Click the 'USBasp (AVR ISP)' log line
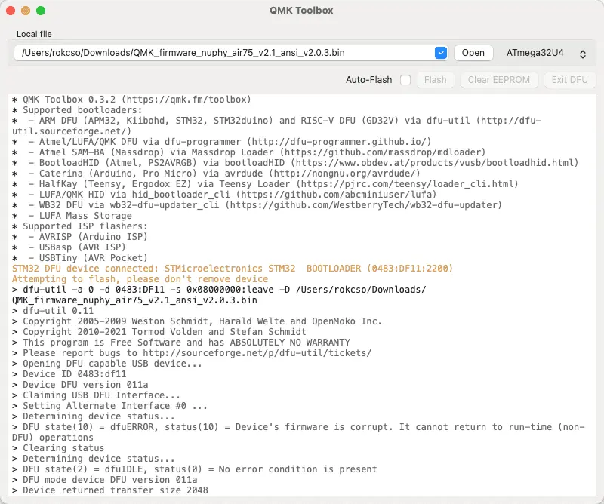This screenshot has height=504, width=604. 69,247
